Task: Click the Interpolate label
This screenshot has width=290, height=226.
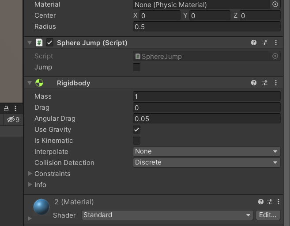Action: 51,152
